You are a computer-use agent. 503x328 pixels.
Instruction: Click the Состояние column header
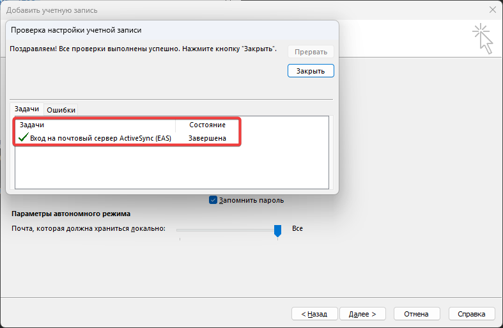pos(207,125)
